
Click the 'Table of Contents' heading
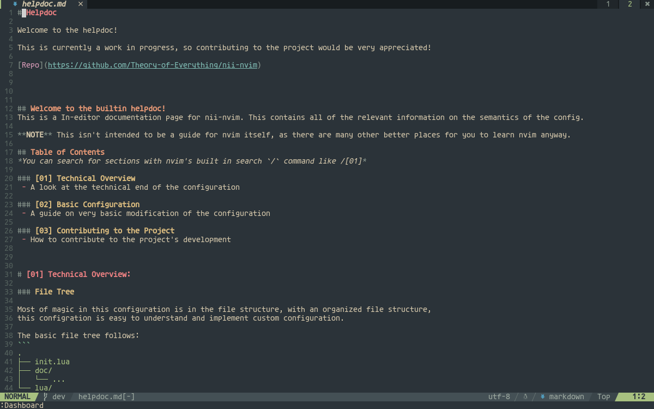[68, 152]
